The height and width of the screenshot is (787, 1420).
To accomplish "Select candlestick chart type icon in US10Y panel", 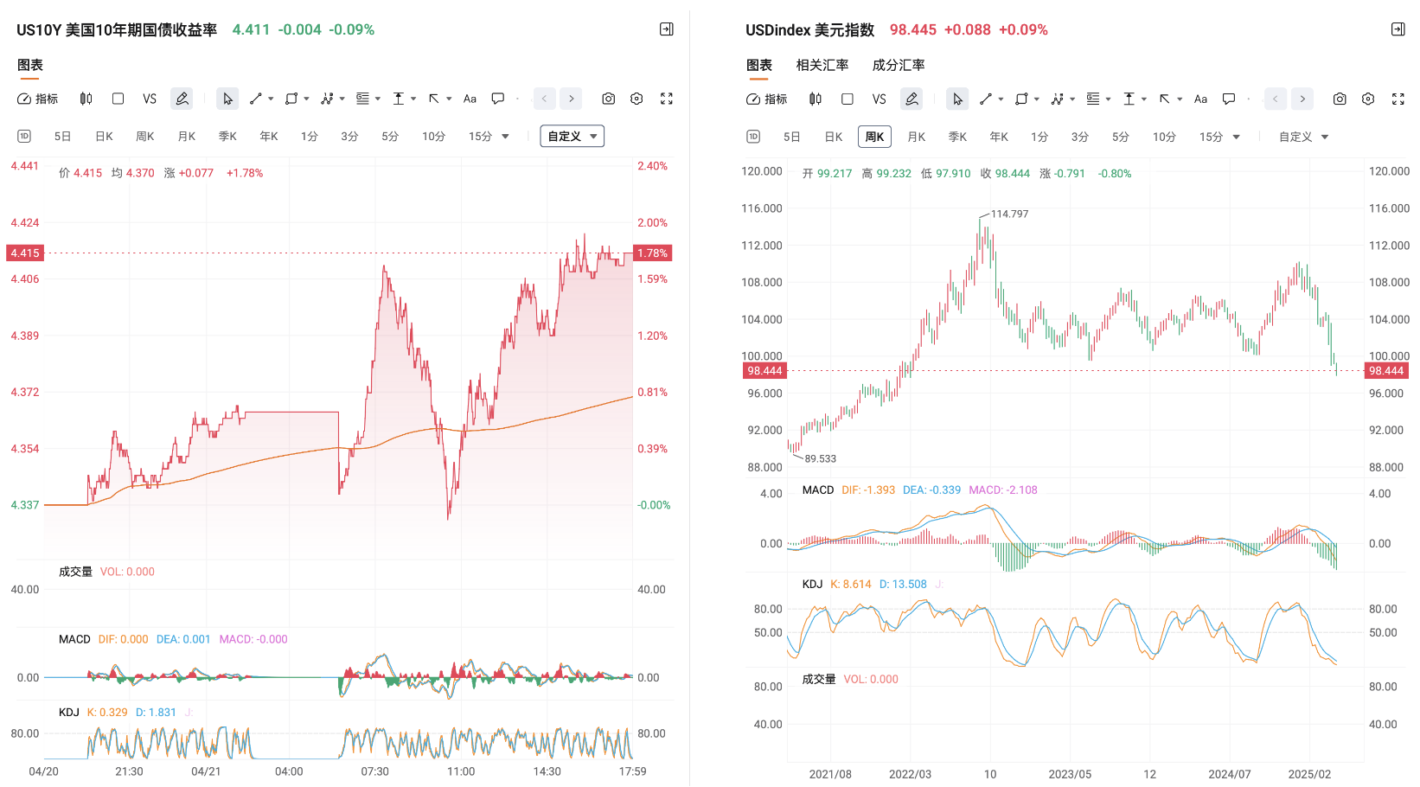I will coord(86,99).
